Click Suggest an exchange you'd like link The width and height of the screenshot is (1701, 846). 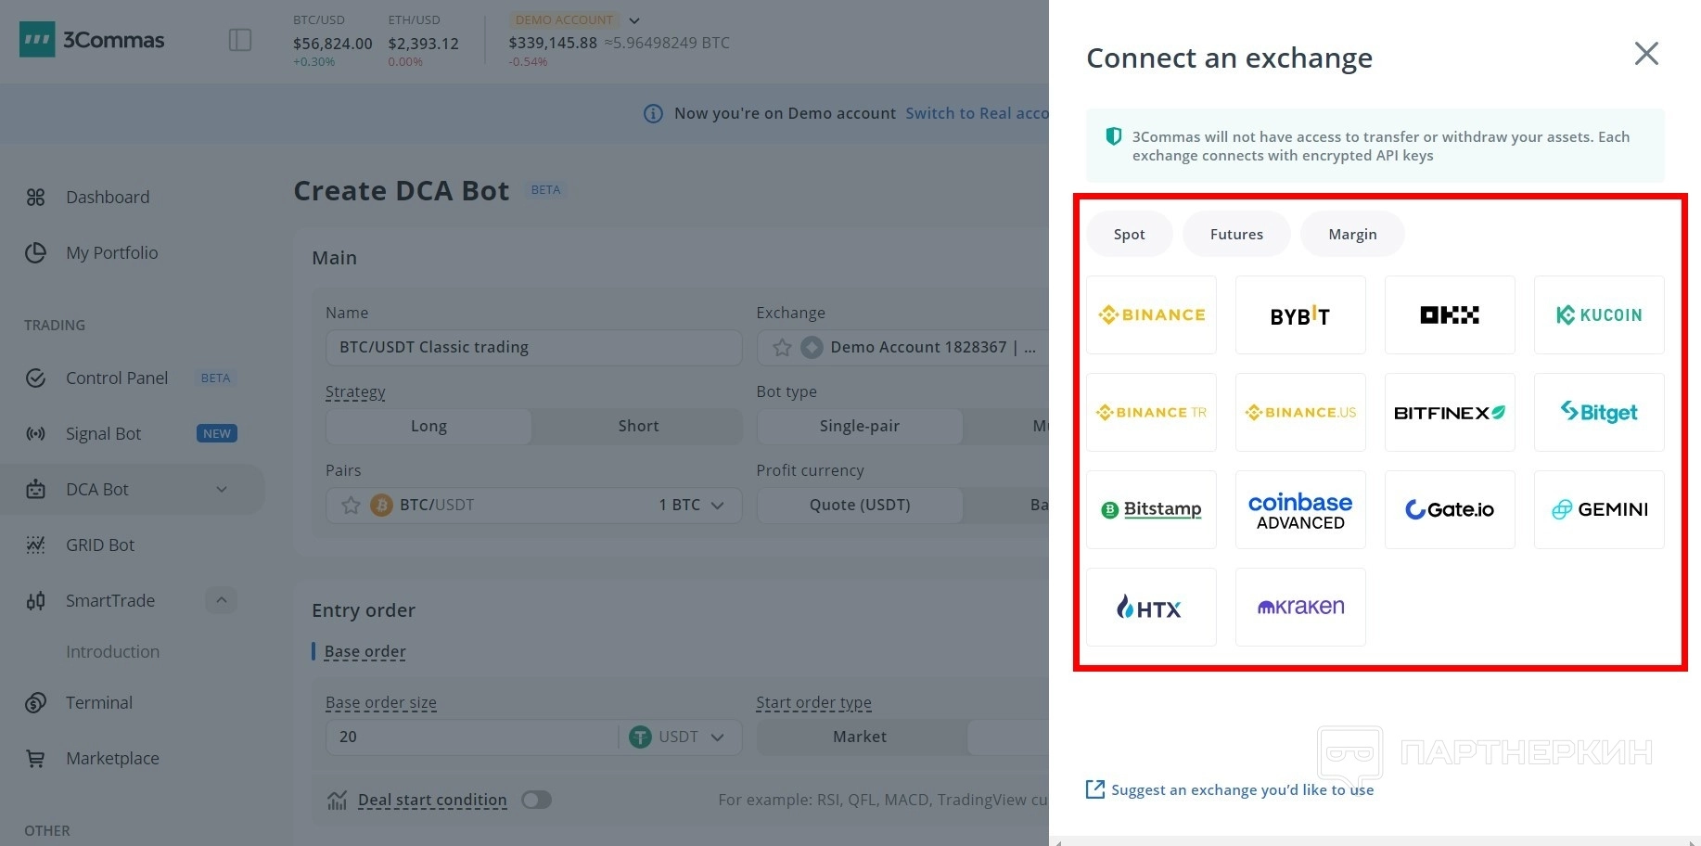tap(1241, 789)
